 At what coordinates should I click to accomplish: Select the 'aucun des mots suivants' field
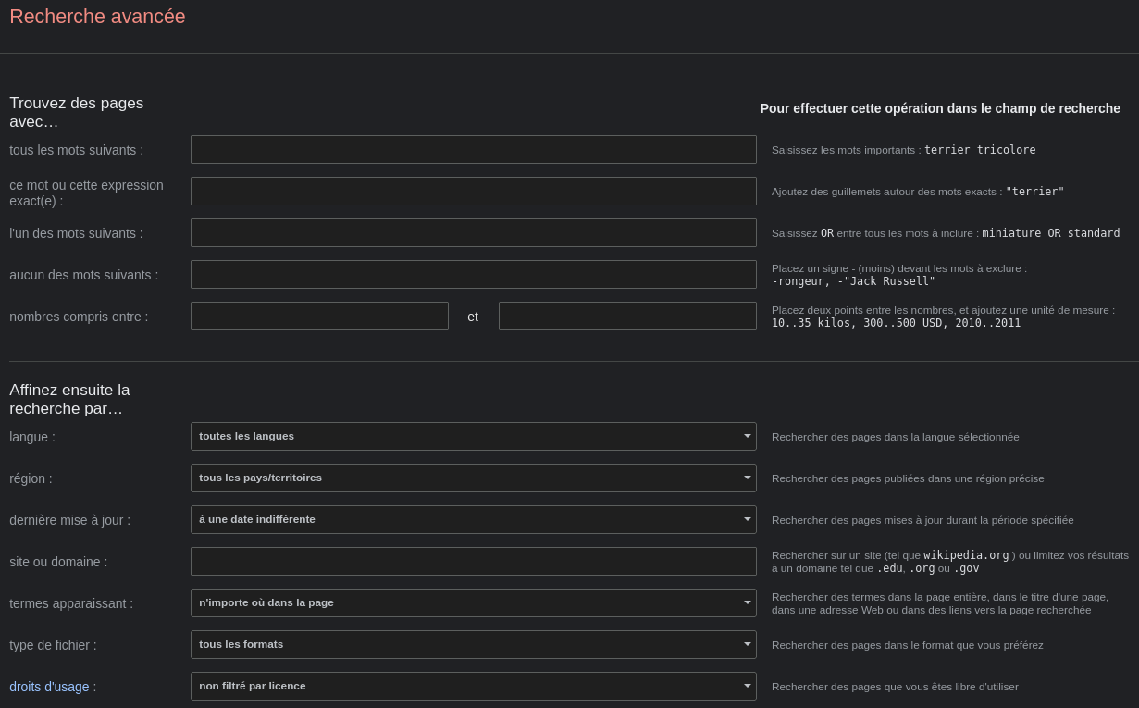(473, 275)
